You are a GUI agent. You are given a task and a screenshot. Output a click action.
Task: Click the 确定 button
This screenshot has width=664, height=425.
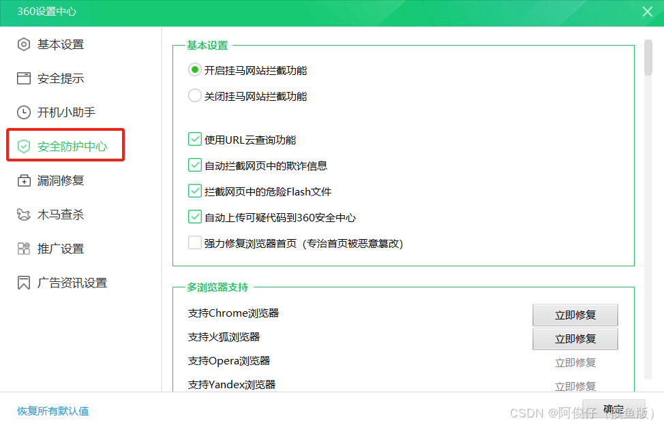[614, 409]
